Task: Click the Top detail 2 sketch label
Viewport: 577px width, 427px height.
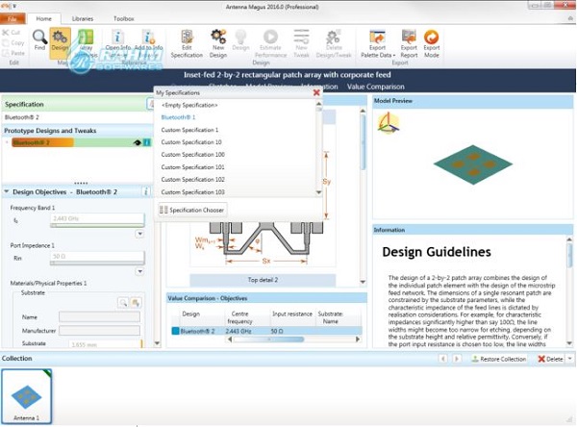Action: (x=263, y=280)
